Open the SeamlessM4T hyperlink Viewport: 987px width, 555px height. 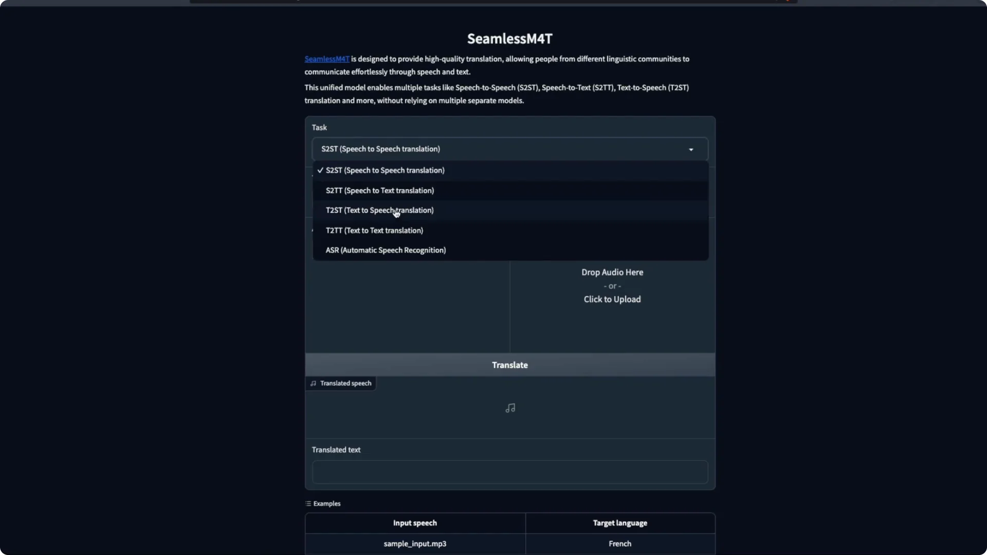326,59
